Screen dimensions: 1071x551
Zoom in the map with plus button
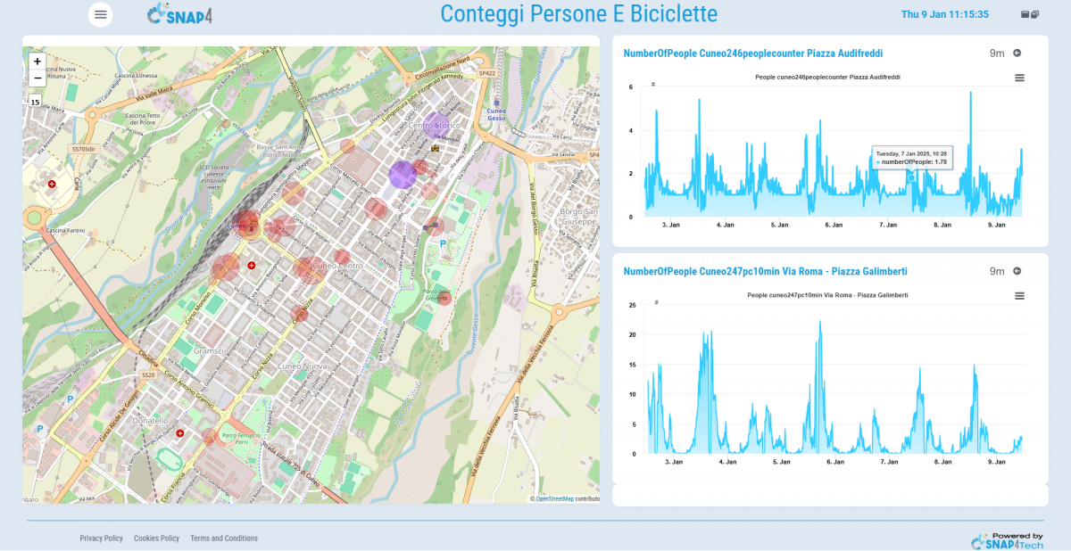tap(37, 62)
